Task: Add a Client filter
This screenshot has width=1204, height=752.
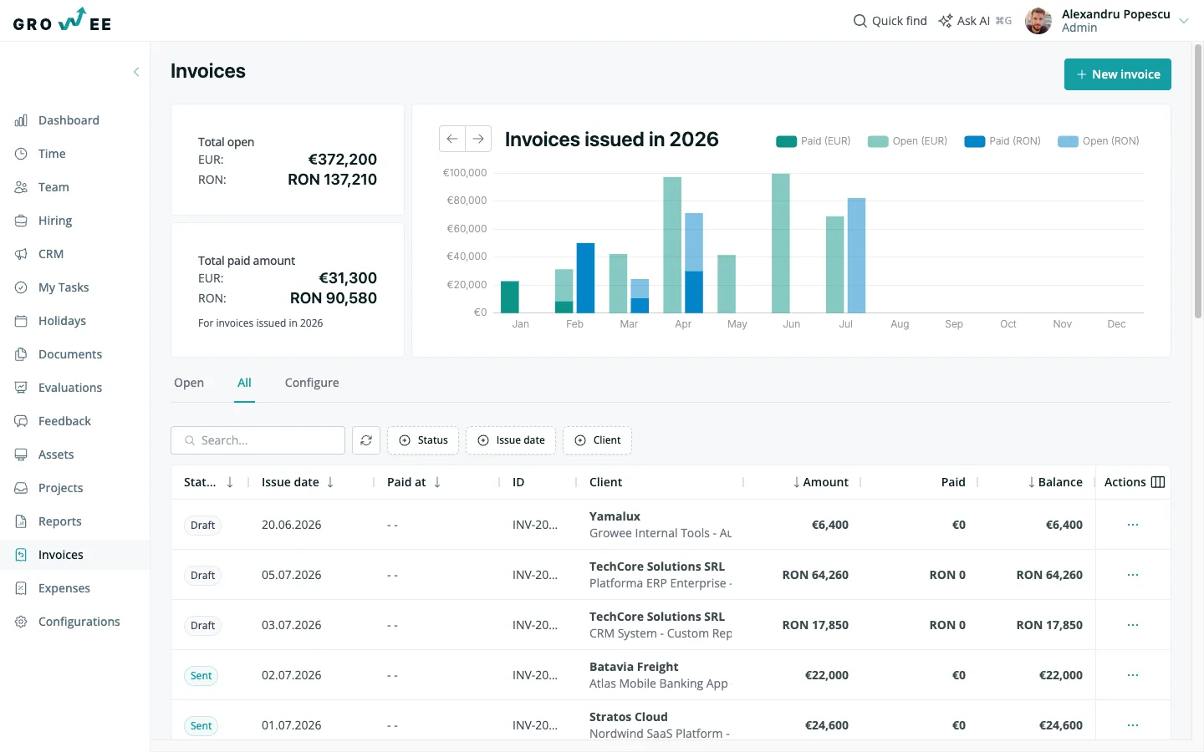Action: [x=598, y=440]
